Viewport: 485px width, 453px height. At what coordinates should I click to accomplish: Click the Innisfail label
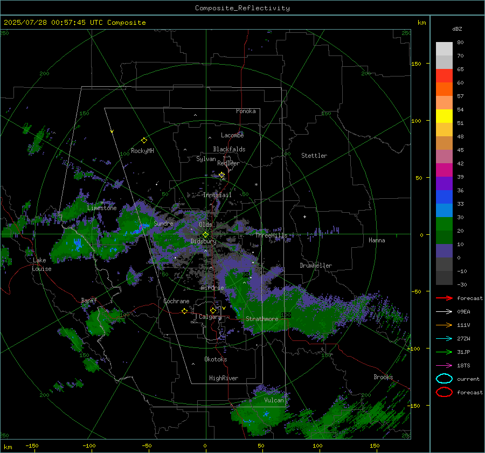click(217, 195)
